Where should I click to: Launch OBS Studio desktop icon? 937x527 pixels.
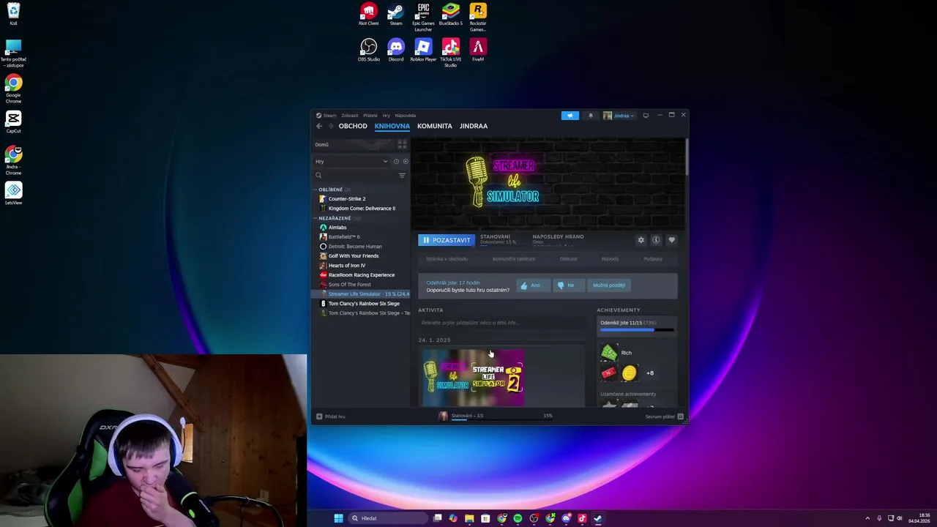(x=368, y=51)
